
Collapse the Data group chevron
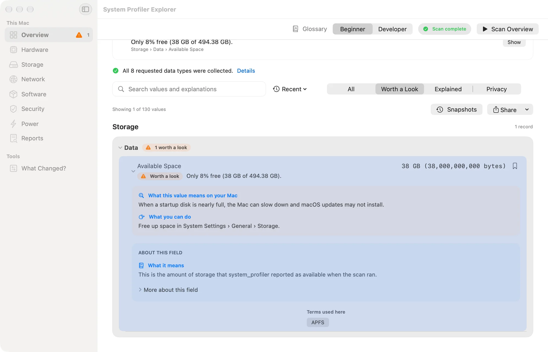pyautogui.click(x=120, y=148)
